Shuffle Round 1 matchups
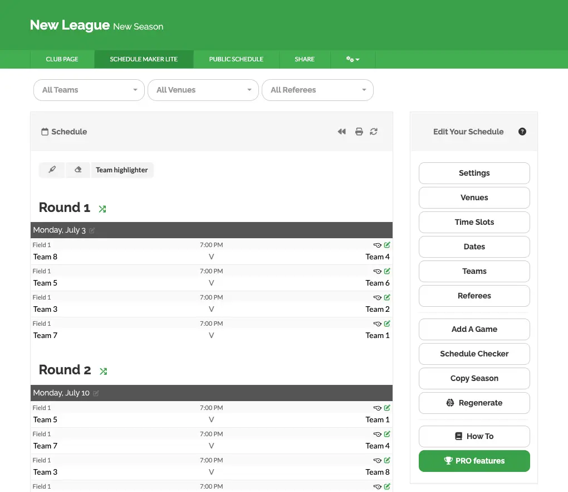Viewport: 568px width, 492px height. (x=102, y=209)
